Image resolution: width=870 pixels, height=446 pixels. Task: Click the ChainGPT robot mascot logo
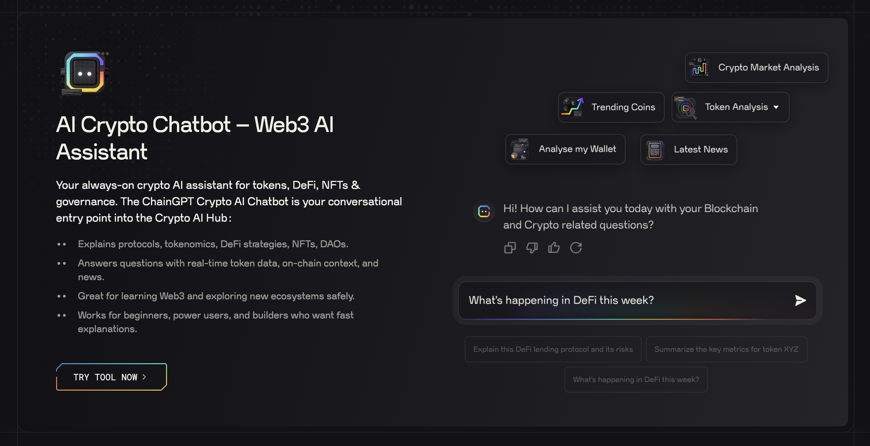coord(85,74)
